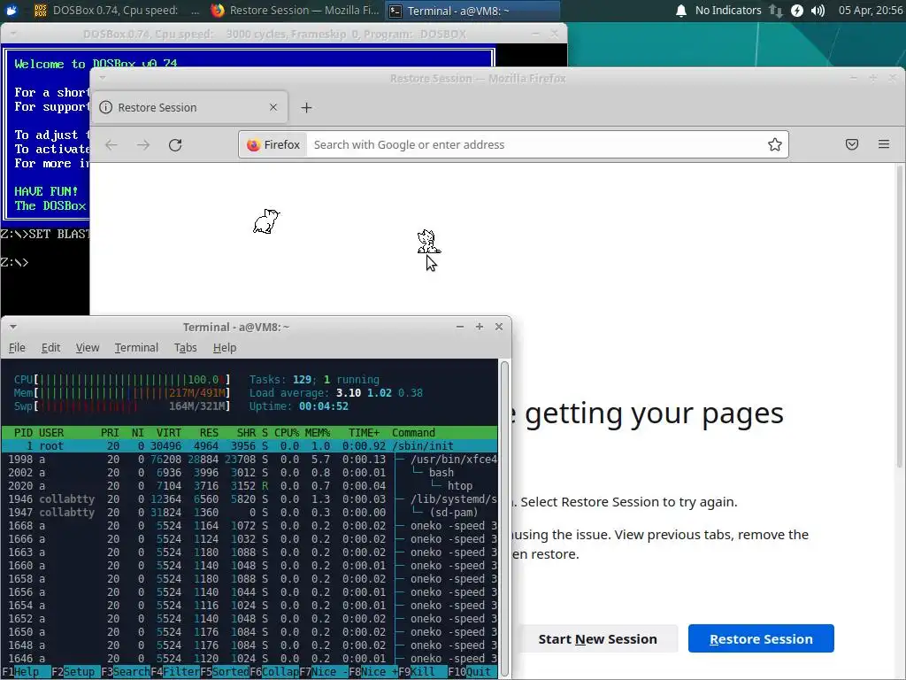
Task: Open the network connection indicator icon
Action: [x=775, y=11]
